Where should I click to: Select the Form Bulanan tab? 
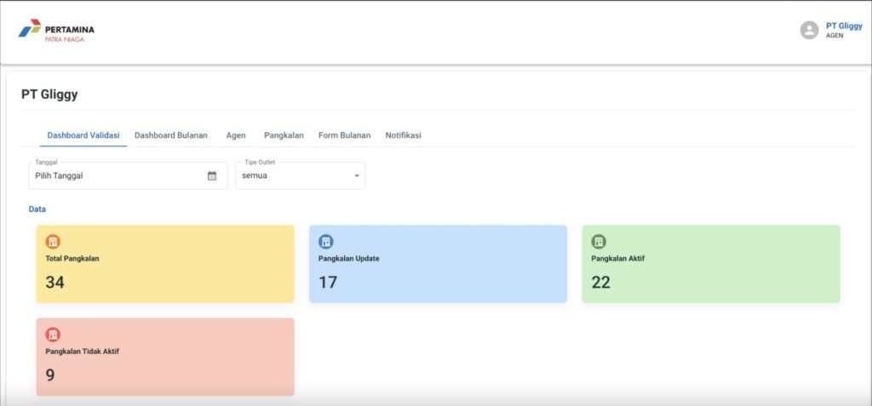tap(344, 135)
